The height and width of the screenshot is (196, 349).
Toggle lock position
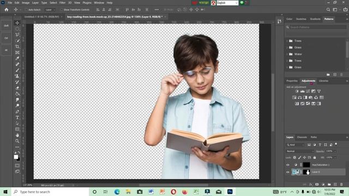pos(304,157)
